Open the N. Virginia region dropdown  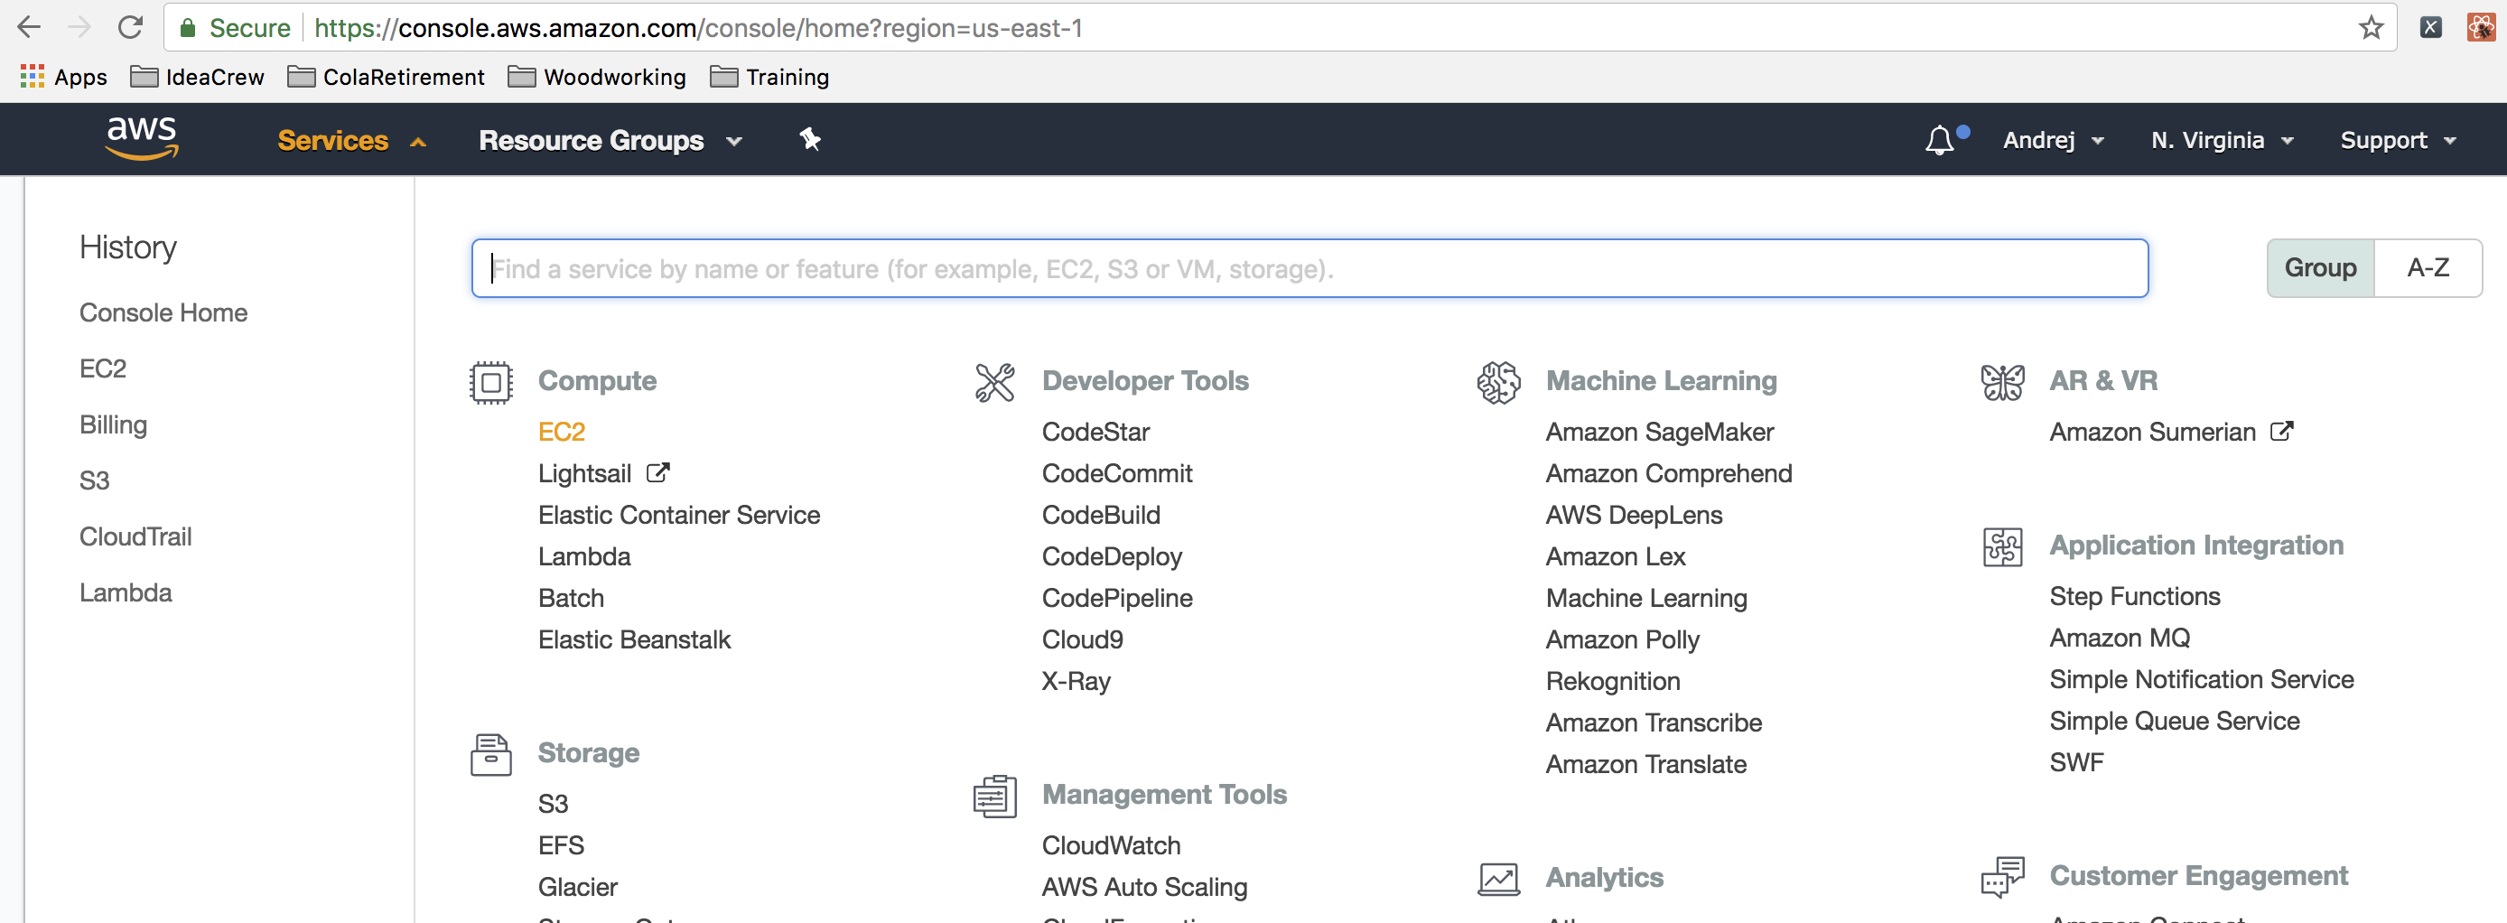(2222, 141)
